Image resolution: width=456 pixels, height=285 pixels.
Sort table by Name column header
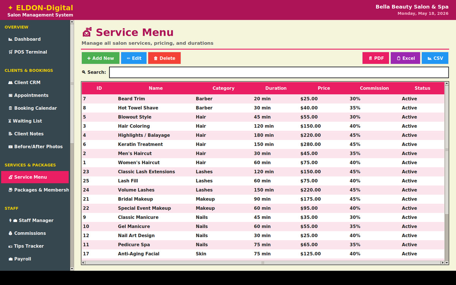pos(156,88)
